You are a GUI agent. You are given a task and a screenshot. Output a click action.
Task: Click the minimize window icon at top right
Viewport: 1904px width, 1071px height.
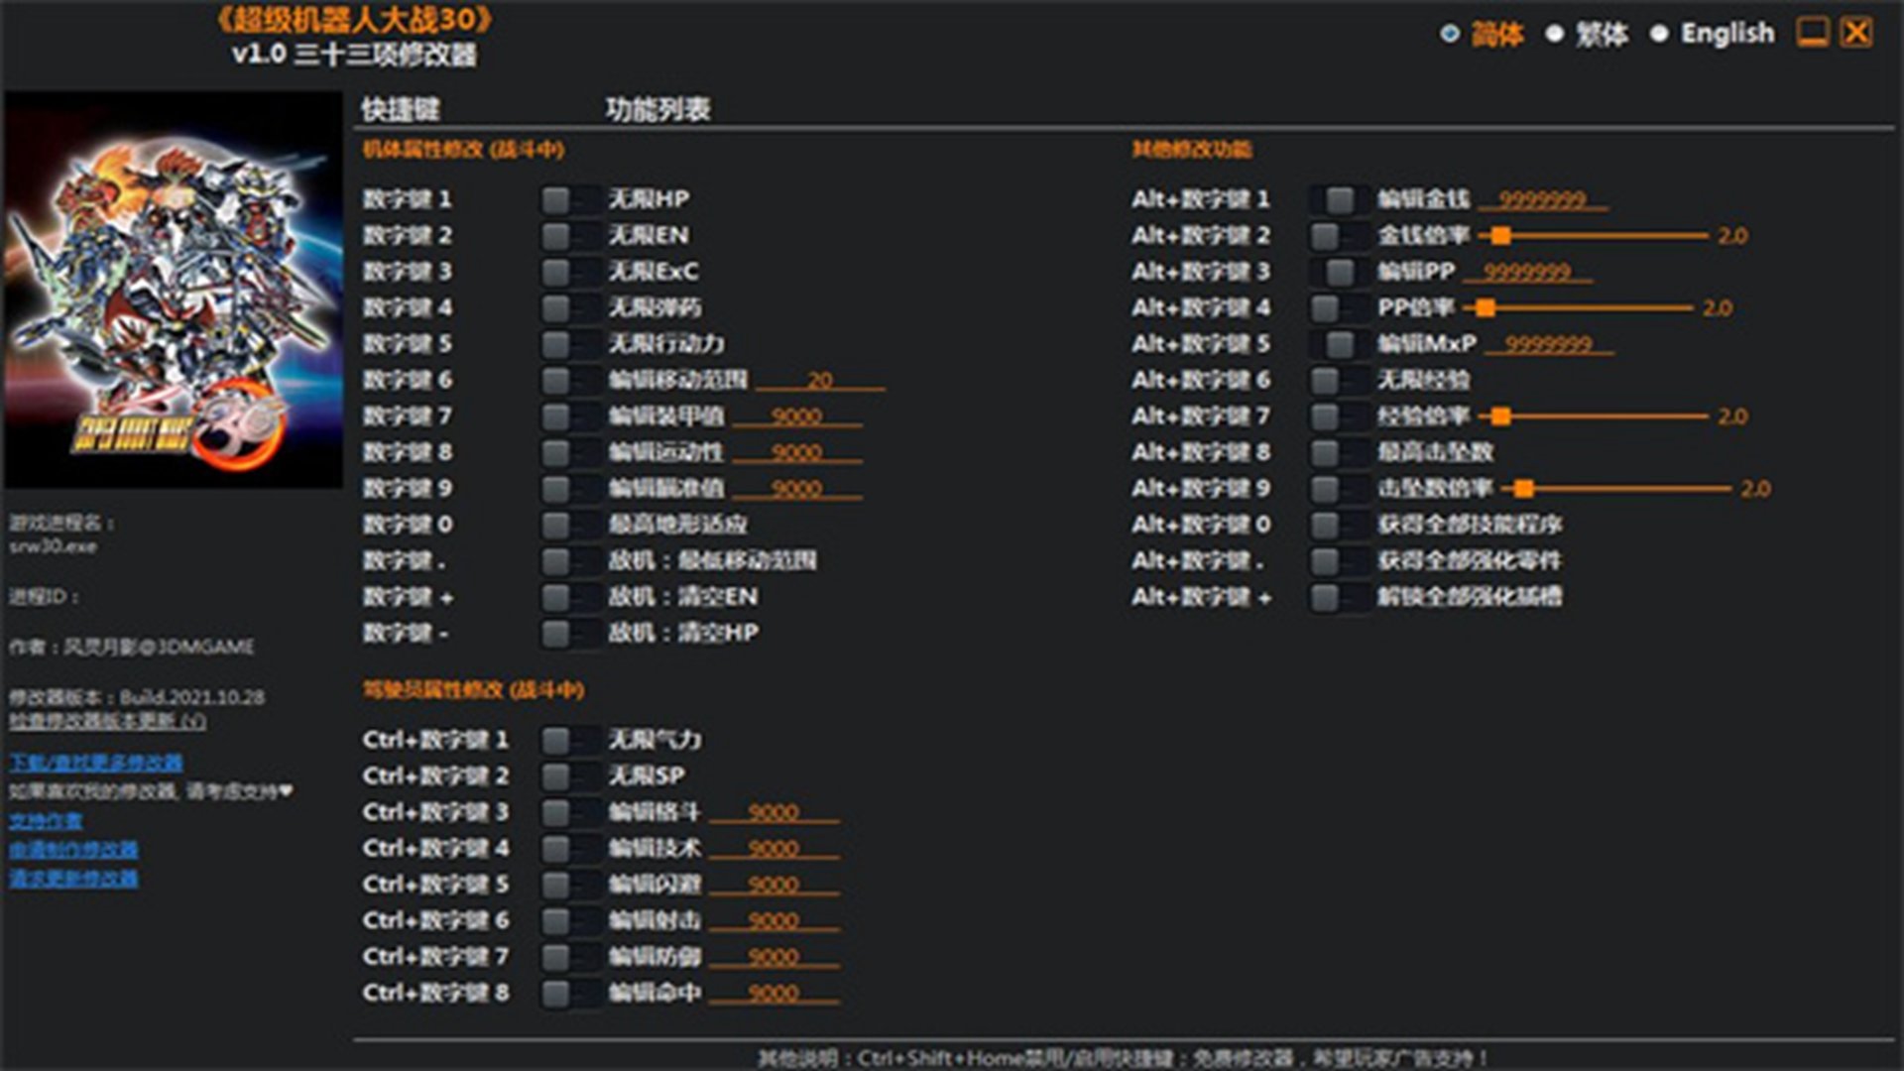coord(1812,33)
